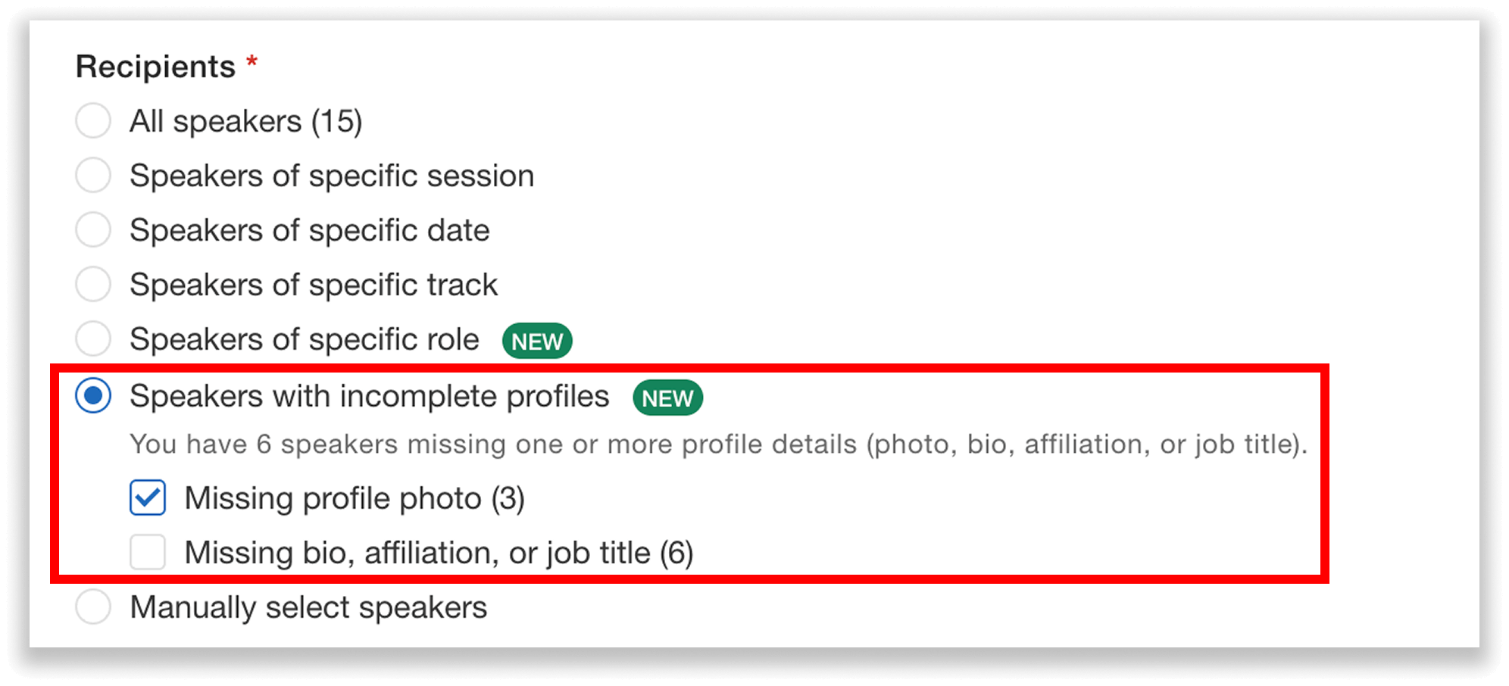Select "Speakers of specific role" option
The width and height of the screenshot is (1509, 686).
(x=92, y=339)
